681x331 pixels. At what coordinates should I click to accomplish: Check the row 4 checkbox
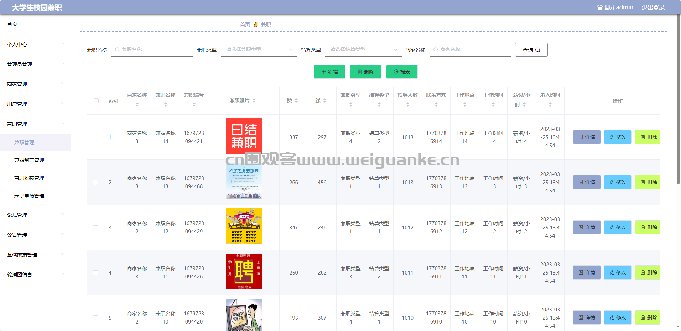coord(95,273)
